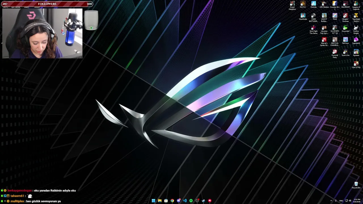
Task: Click the followers goal progress bar
Action: pyautogui.click(x=47, y=4)
